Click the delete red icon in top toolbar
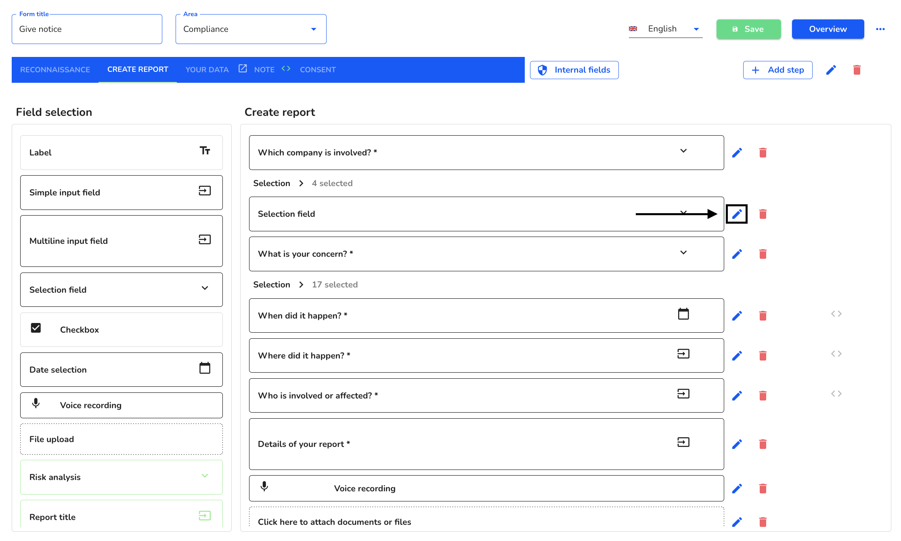Viewport: 901px width, 541px height. [858, 70]
